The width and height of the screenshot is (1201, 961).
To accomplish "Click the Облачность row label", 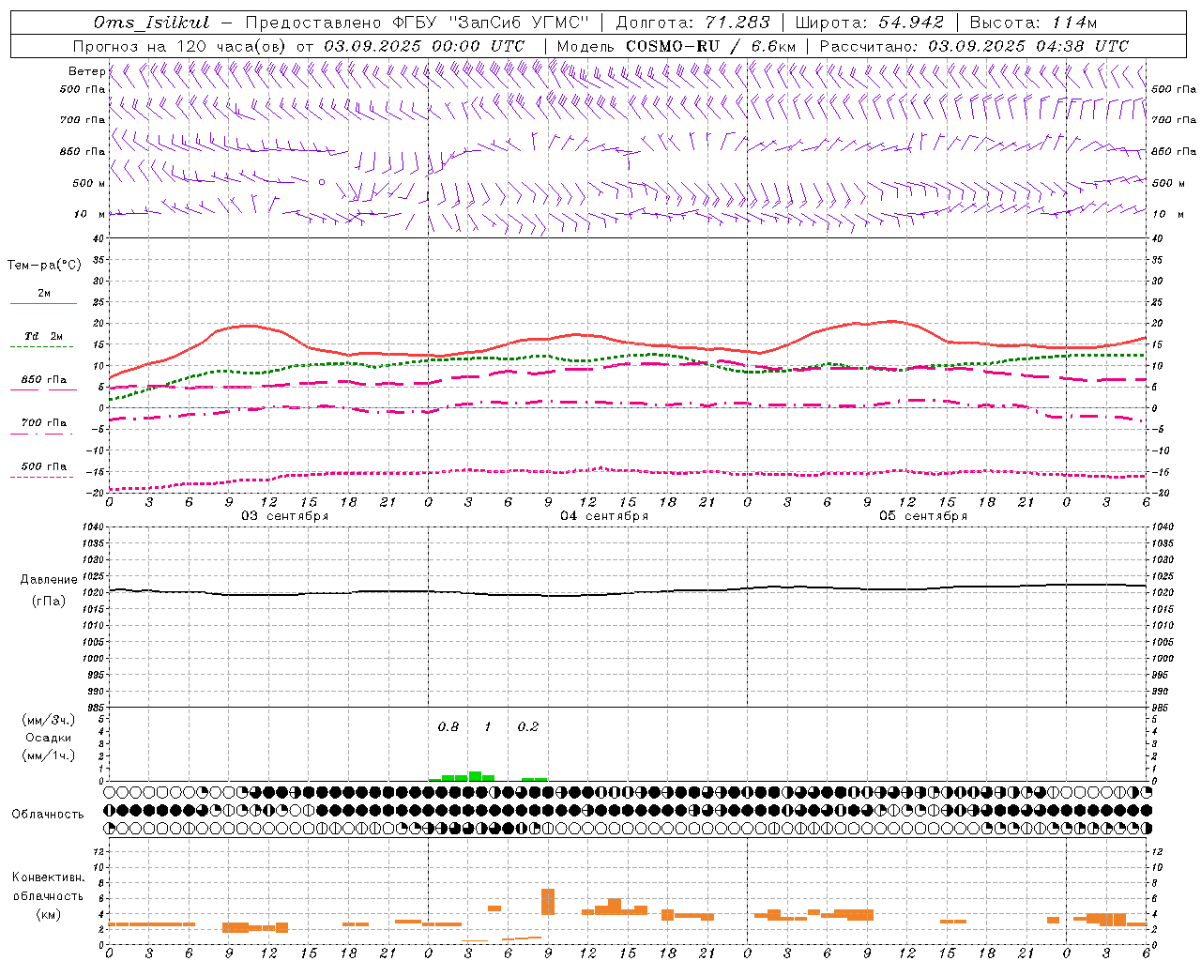I will (48, 814).
